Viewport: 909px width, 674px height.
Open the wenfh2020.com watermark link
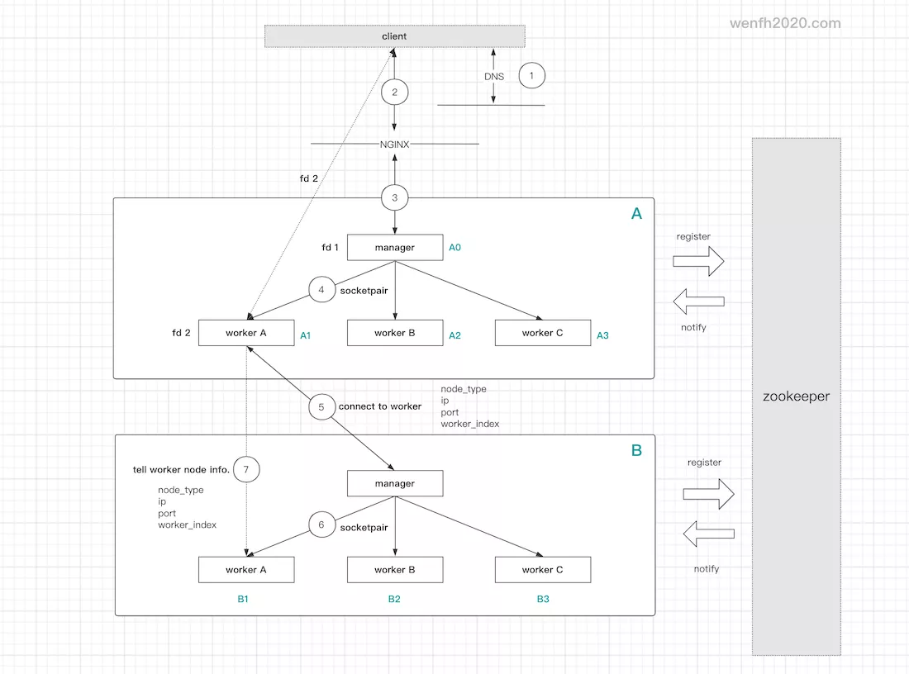click(785, 23)
